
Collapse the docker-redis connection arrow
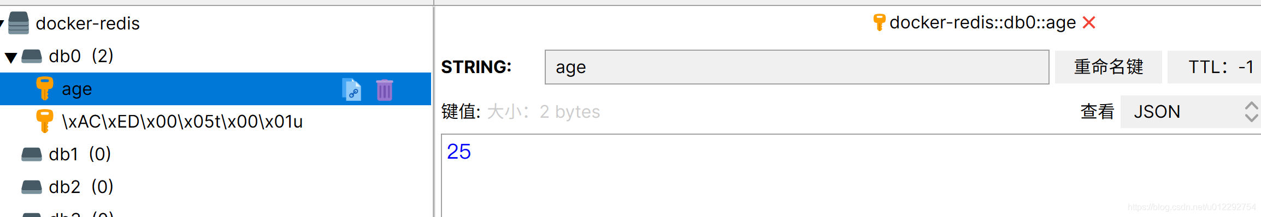pos(2,23)
